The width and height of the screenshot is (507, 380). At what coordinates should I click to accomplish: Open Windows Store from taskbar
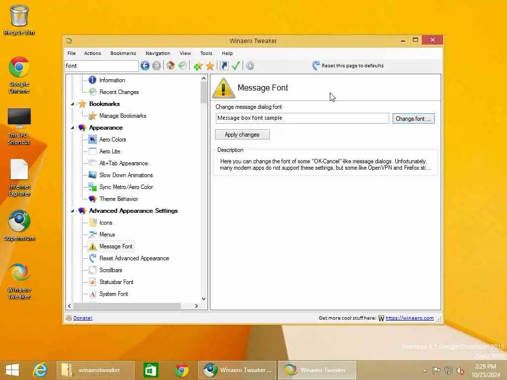point(151,370)
